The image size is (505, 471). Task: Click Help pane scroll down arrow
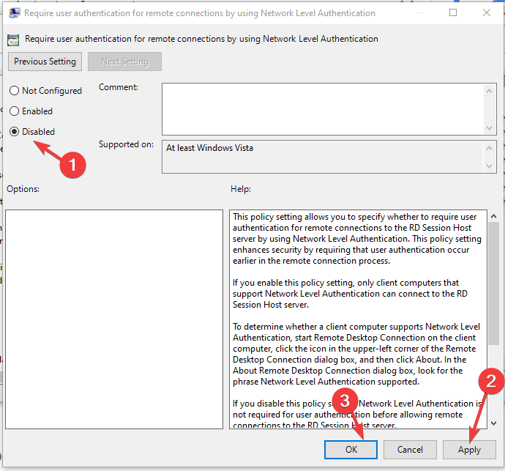pyautogui.click(x=493, y=423)
